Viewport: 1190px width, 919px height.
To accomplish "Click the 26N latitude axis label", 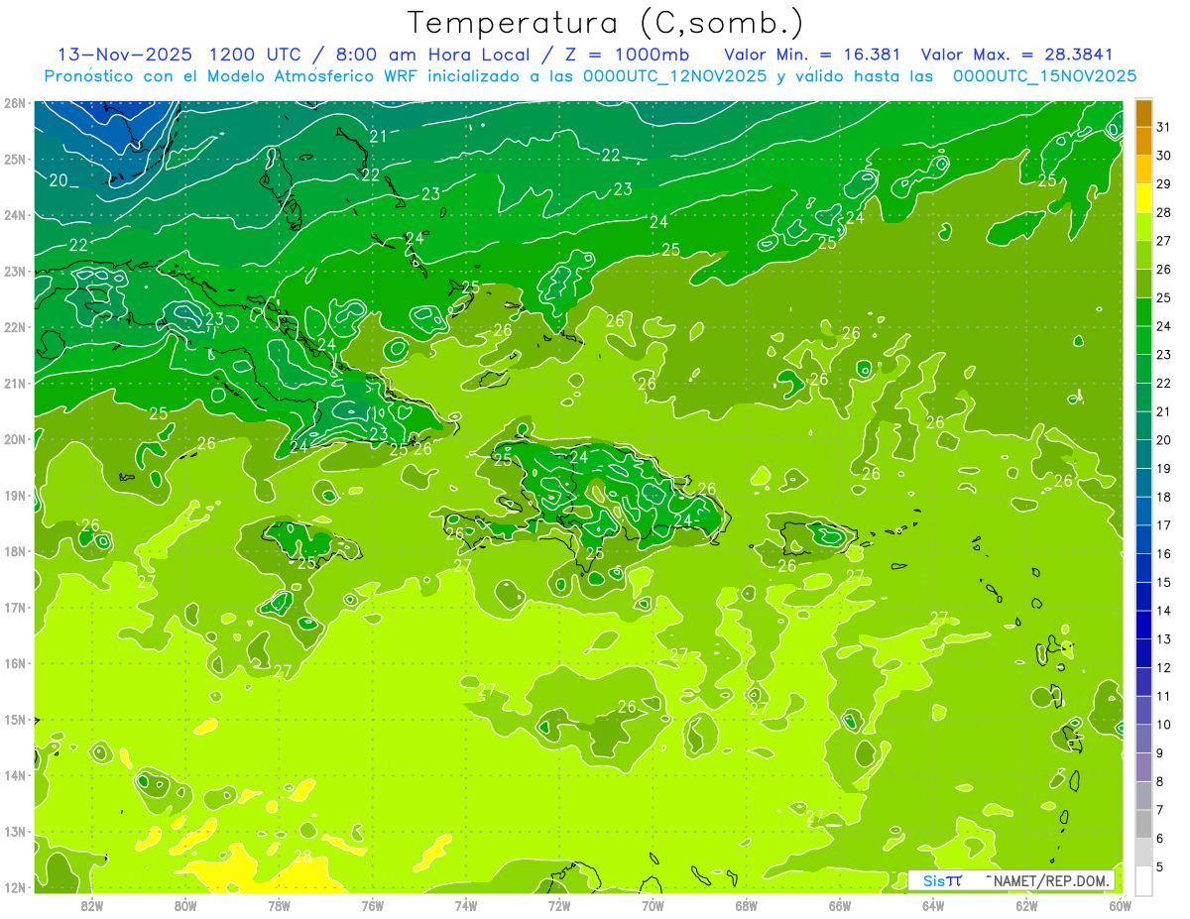I will (14, 103).
